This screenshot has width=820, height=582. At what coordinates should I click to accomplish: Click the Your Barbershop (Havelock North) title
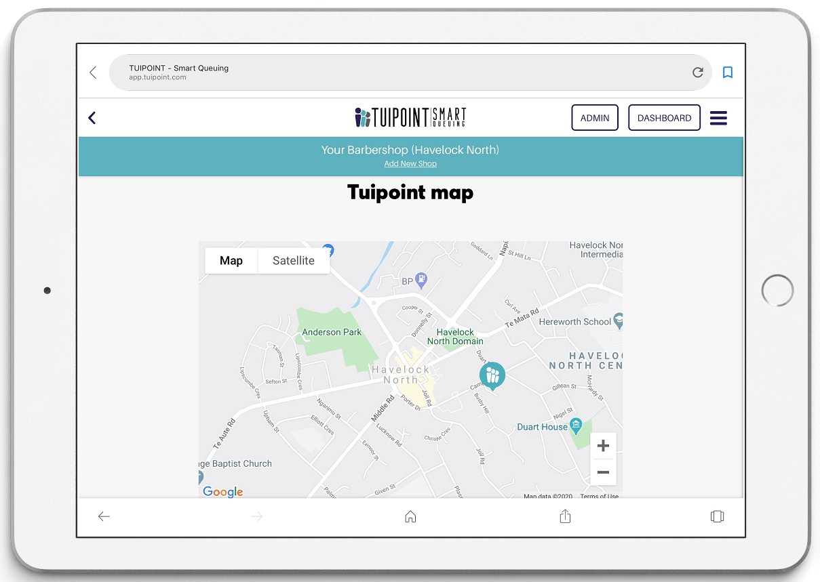tap(410, 150)
